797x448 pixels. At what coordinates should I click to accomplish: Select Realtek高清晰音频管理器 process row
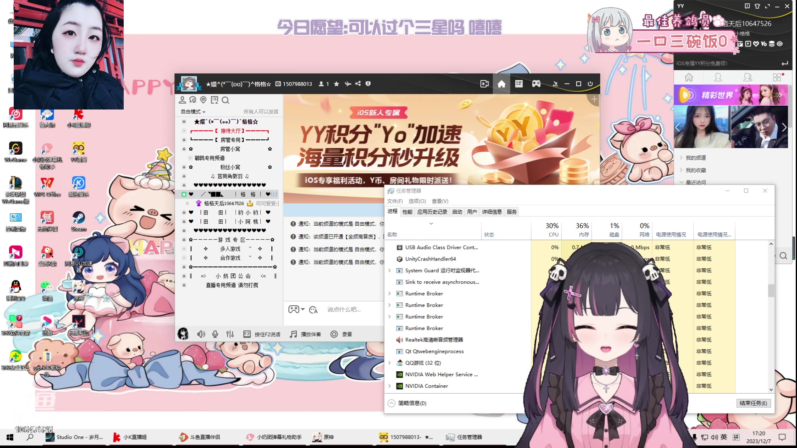(434, 340)
